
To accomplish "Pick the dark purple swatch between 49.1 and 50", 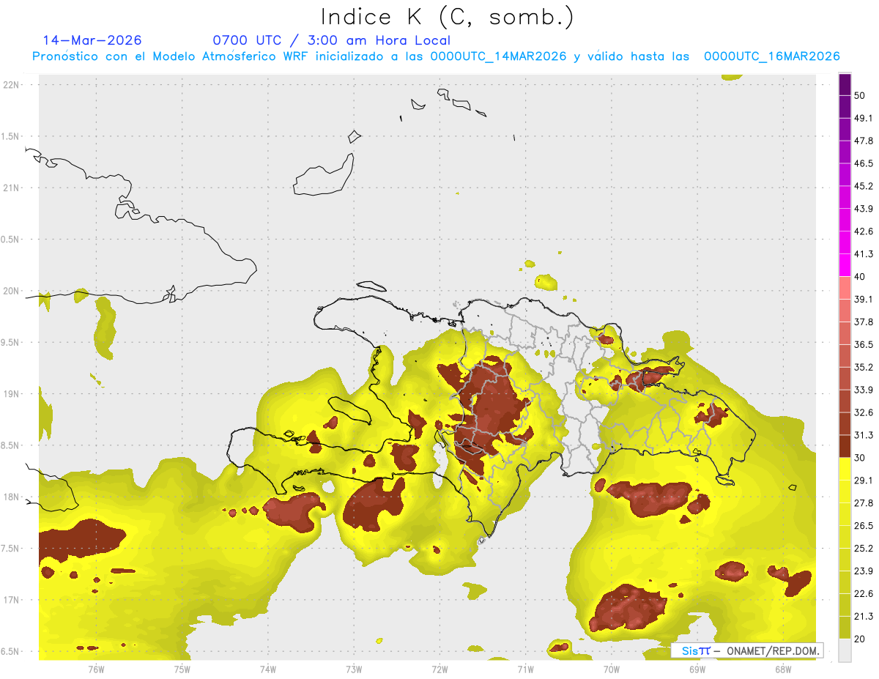I will click(845, 107).
